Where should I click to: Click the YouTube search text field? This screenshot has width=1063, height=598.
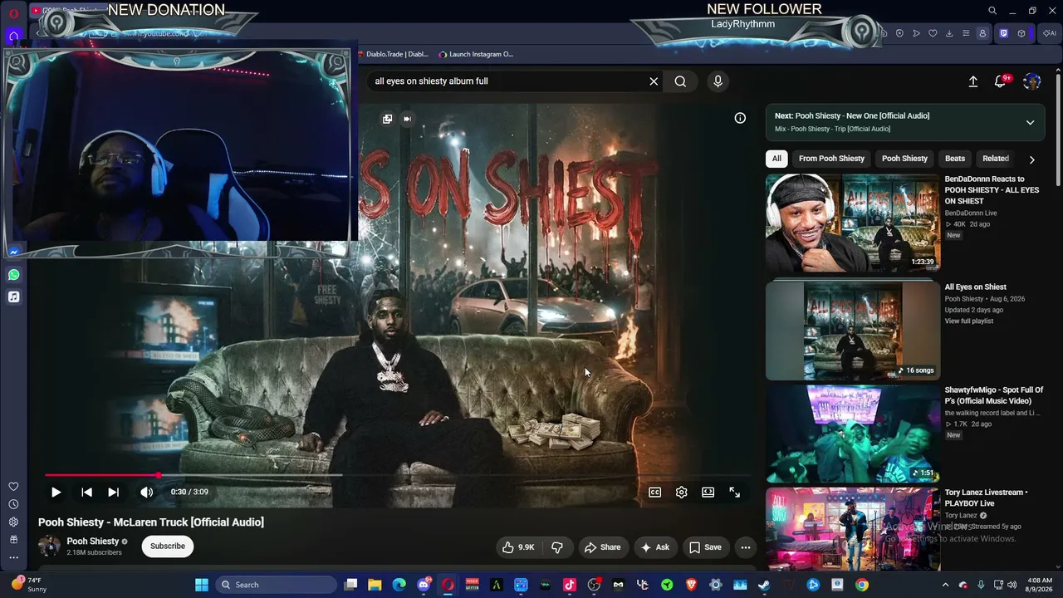tap(507, 81)
